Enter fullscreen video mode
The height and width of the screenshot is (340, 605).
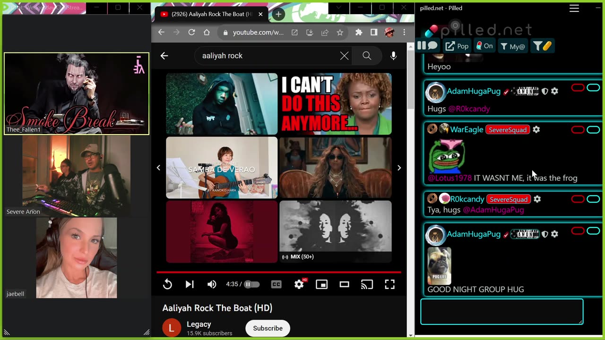point(389,284)
